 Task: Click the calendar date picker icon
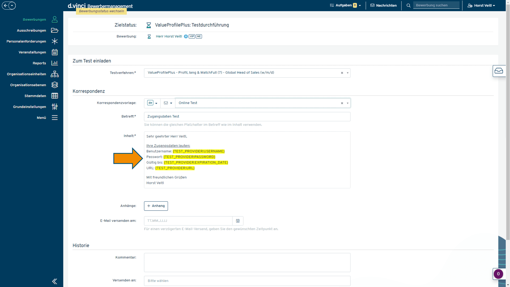point(238,221)
